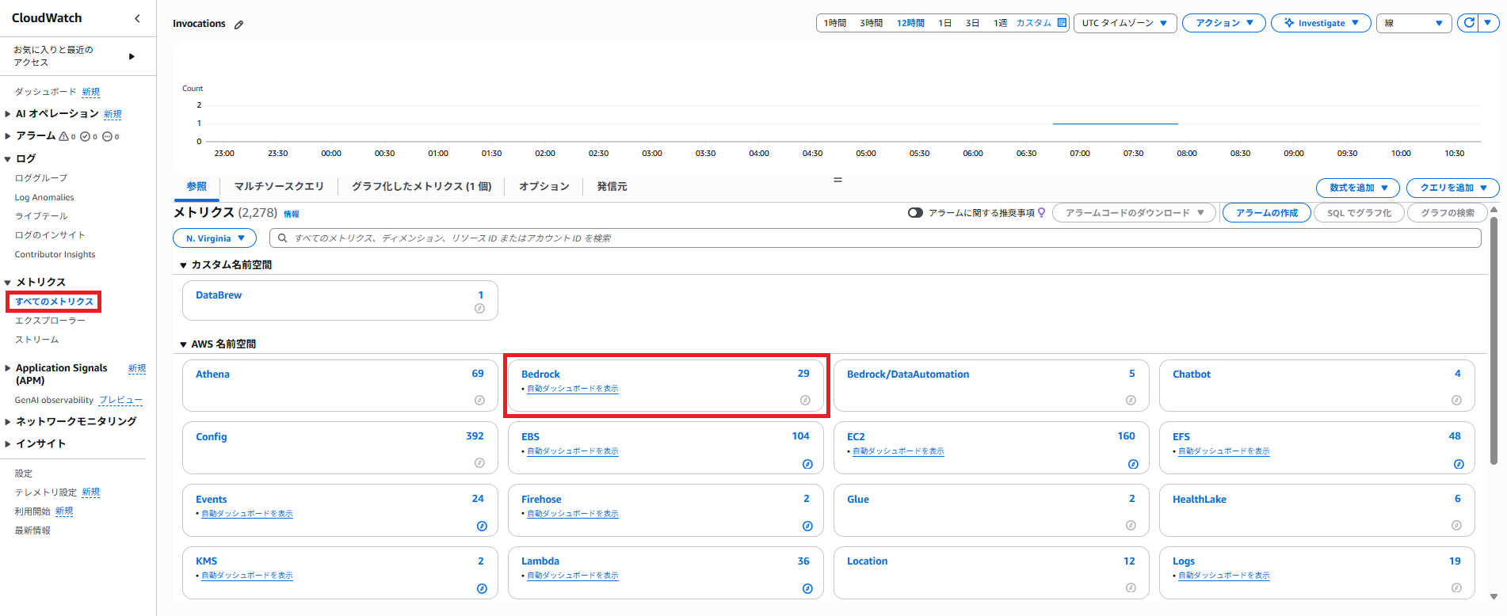Viewport: 1507px width, 616px height.
Task: Open the UTC timezone dropdown
Action: pyautogui.click(x=1125, y=23)
